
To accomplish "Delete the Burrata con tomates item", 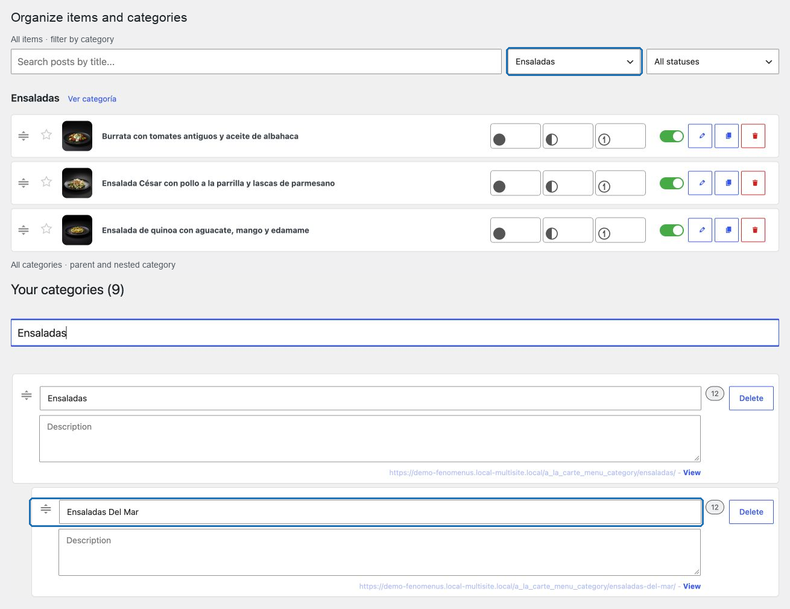I will click(x=753, y=136).
